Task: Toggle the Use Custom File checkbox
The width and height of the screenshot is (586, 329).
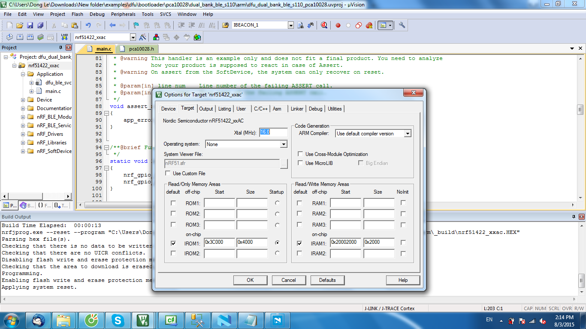Action: click(168, 173)
